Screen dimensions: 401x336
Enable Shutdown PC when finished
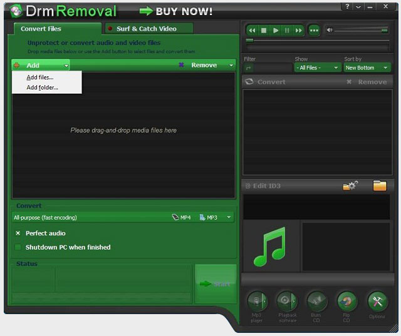point(18,247)
